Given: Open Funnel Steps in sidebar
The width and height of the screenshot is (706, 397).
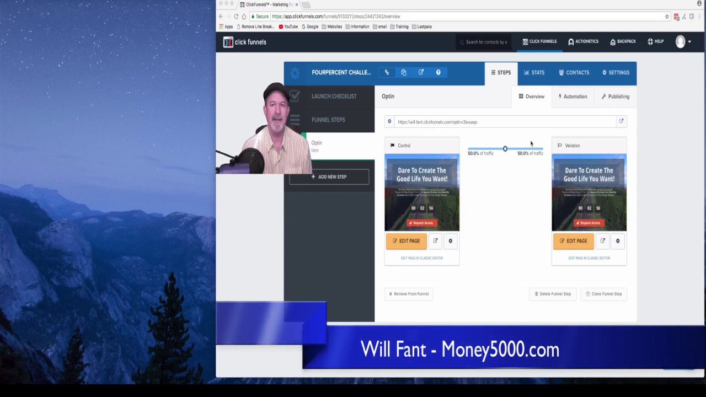Looking at the screenshot, I should [329, 120].
